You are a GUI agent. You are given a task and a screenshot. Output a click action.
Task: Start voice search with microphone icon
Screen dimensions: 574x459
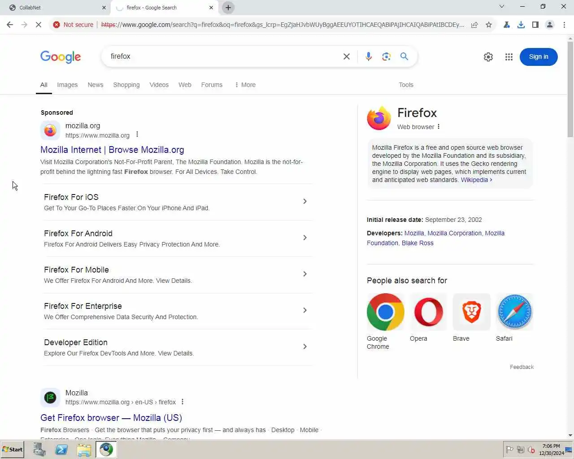coord(369,56)
